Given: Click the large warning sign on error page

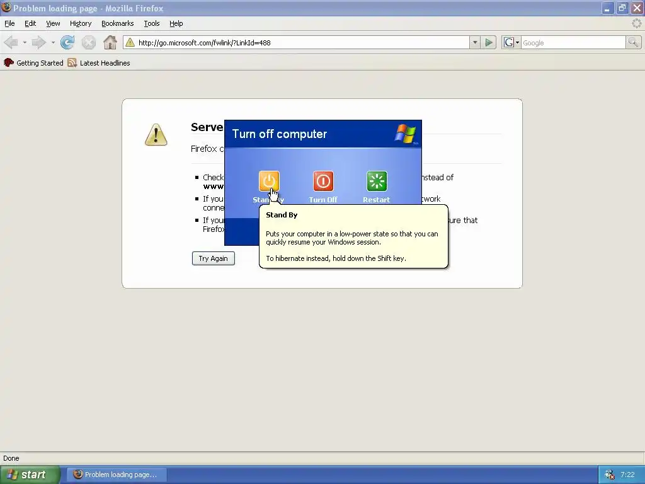Looking at the screenshot, I should pyautogui.click(x=156, y=135).
